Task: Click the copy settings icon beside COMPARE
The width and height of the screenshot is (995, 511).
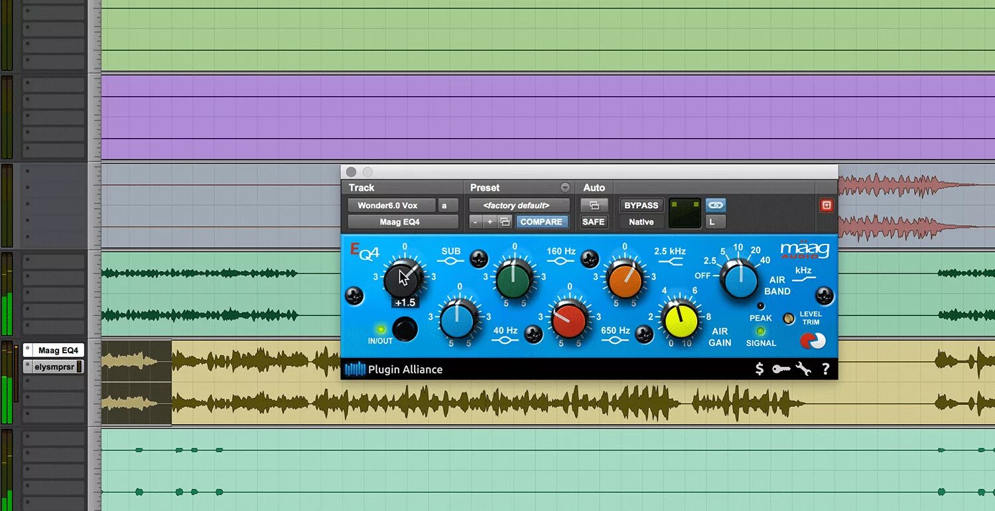Action: click(505, 222)
